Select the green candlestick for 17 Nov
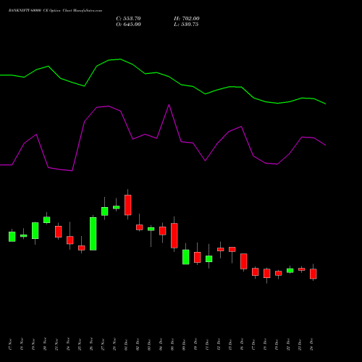The width and height of the screenshot is (362, 362). (12, 237)
